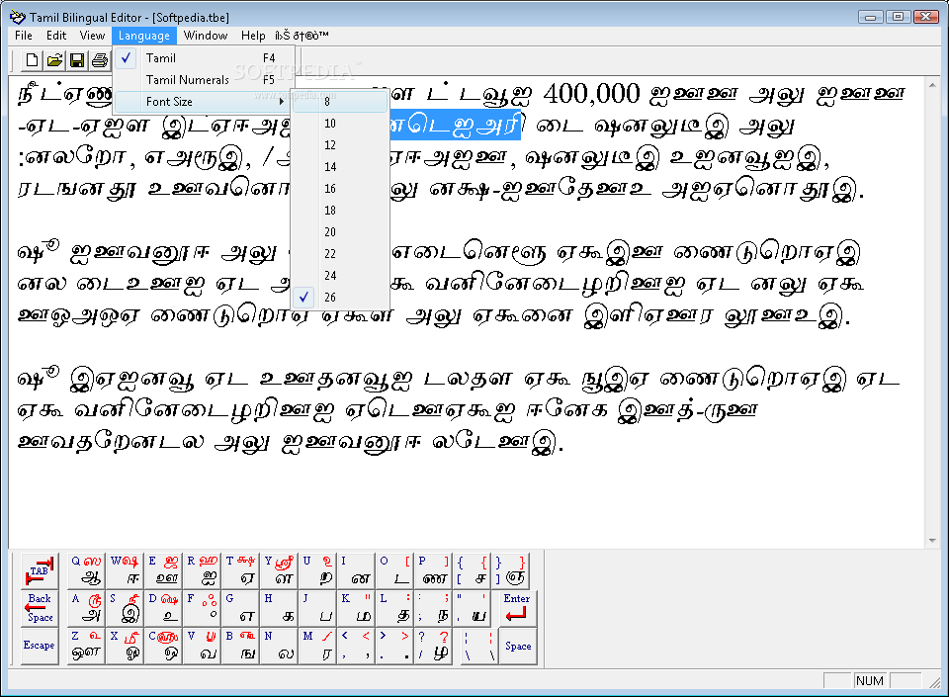Open the Help menu
Viewport: 949px width, 697px height.
253,36
